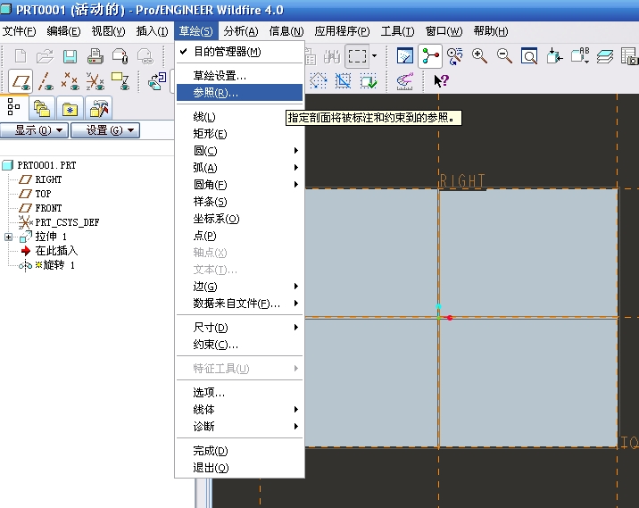Choose 点(P) from the sketch menu
639x508 pixels.
239,236
